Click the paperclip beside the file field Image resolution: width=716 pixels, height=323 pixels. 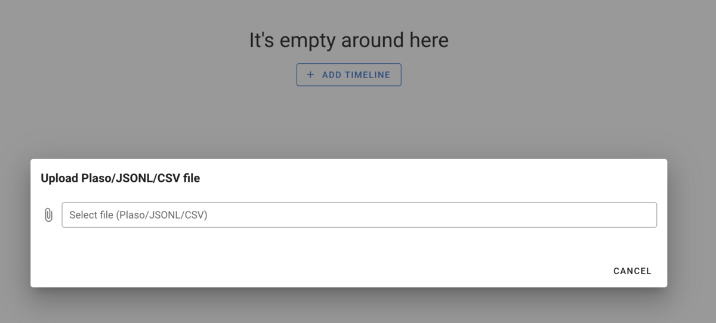[x=48, y=215]
